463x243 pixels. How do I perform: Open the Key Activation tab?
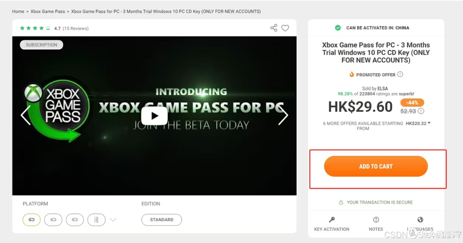[332, 224]
